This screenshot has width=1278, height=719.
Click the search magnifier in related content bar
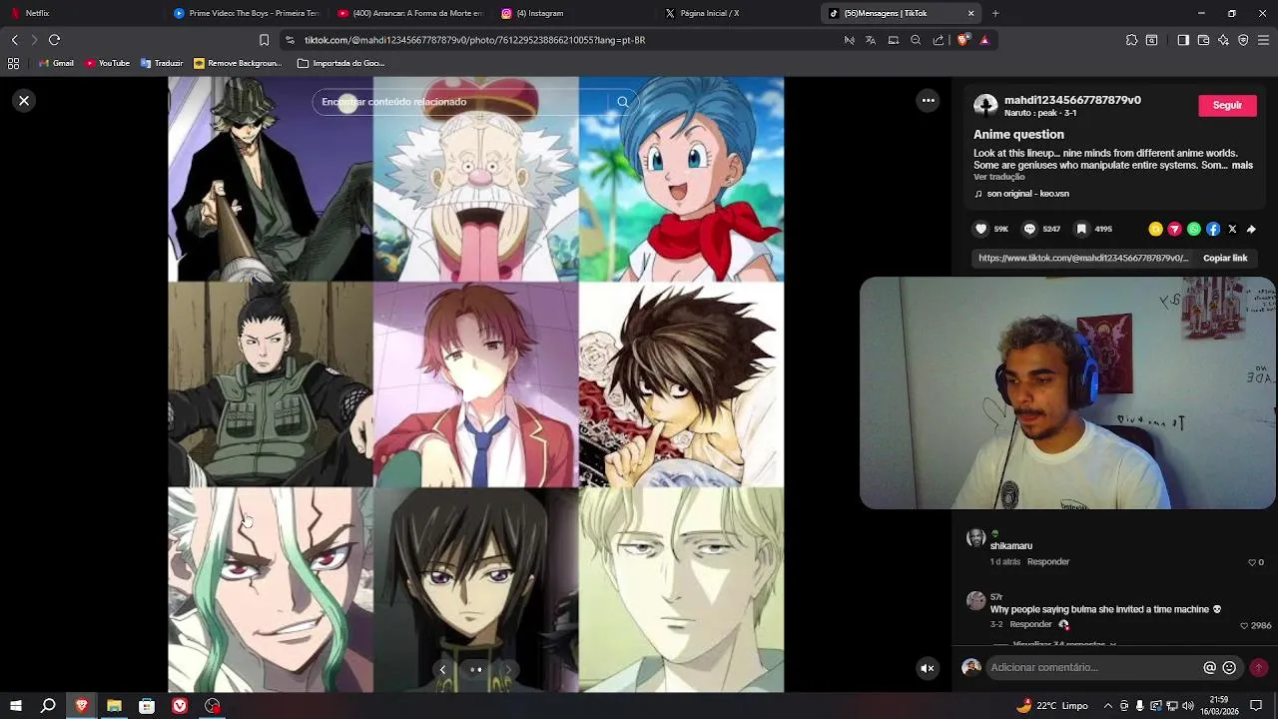click(x=623, y=102)
